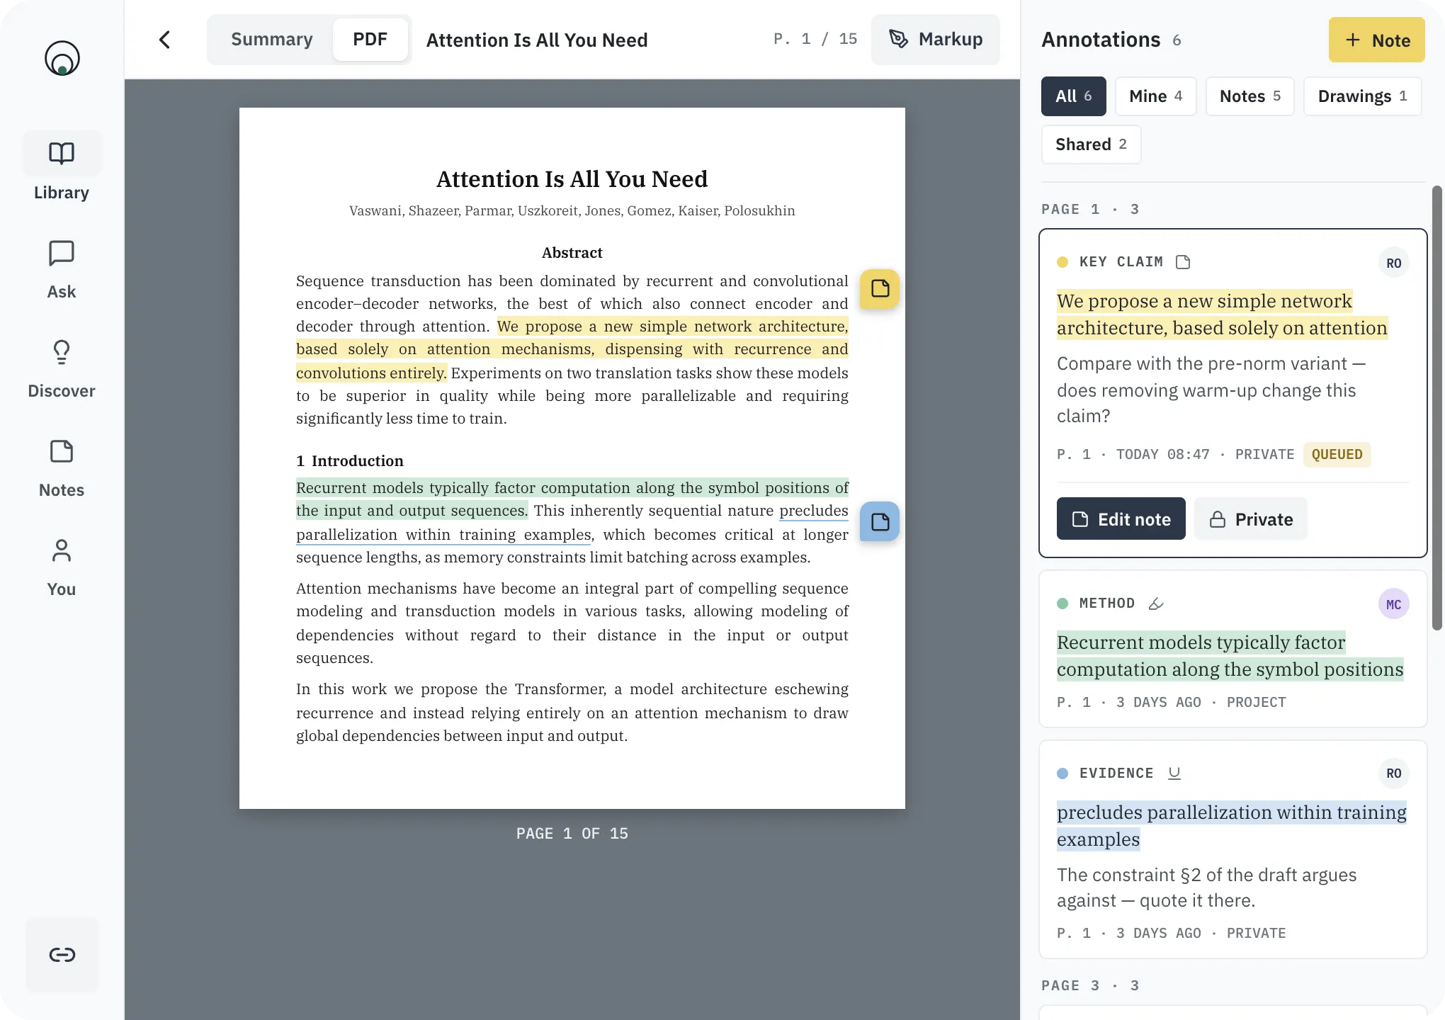
Task: Click the RO avatar on the Evidence card
Action: tap(1393, 773)
